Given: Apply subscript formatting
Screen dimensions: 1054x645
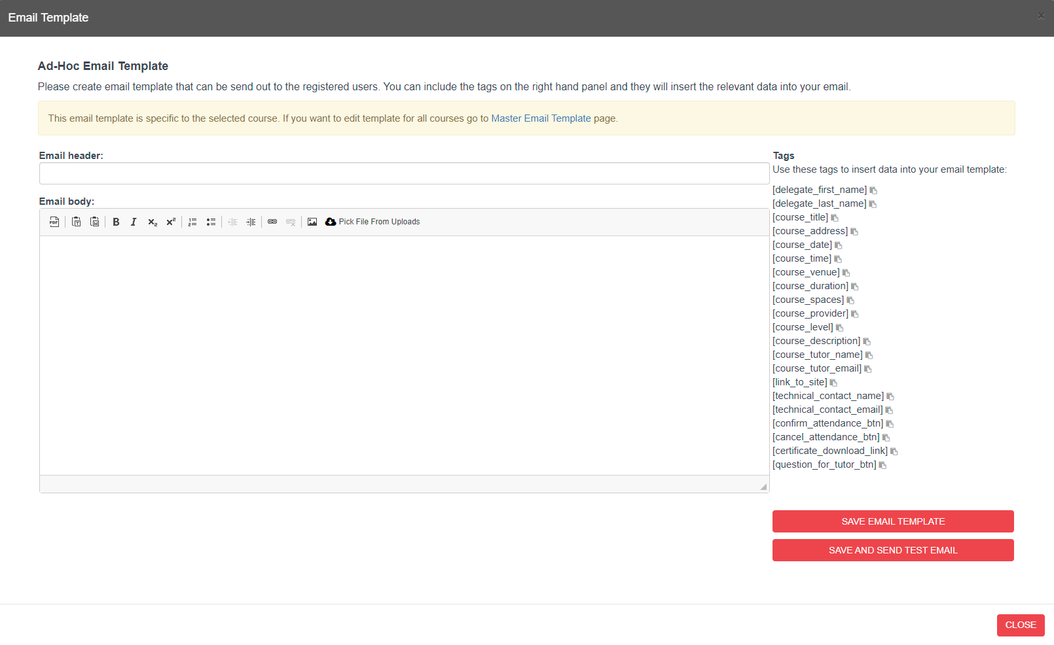Looking at the screenshot, I should 153,222.
